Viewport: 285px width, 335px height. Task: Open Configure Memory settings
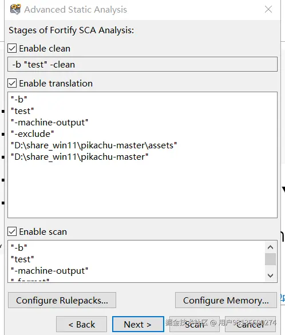(x=226, y=300)
